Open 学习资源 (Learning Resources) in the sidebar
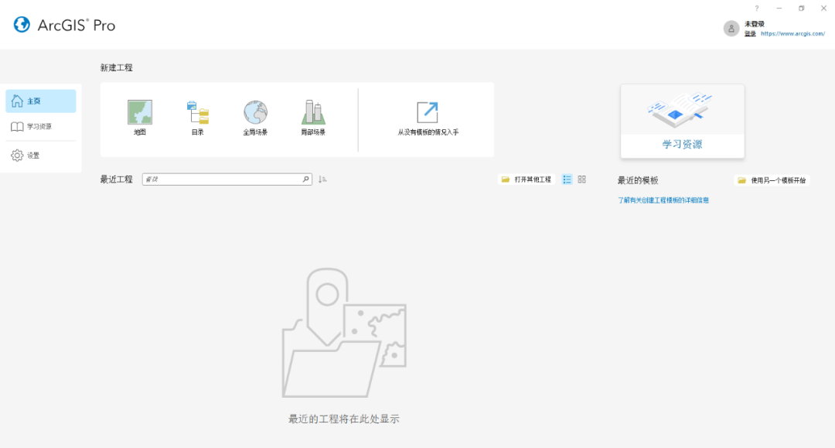This screenshot has height=448, width=835. (x=41, y=128)
